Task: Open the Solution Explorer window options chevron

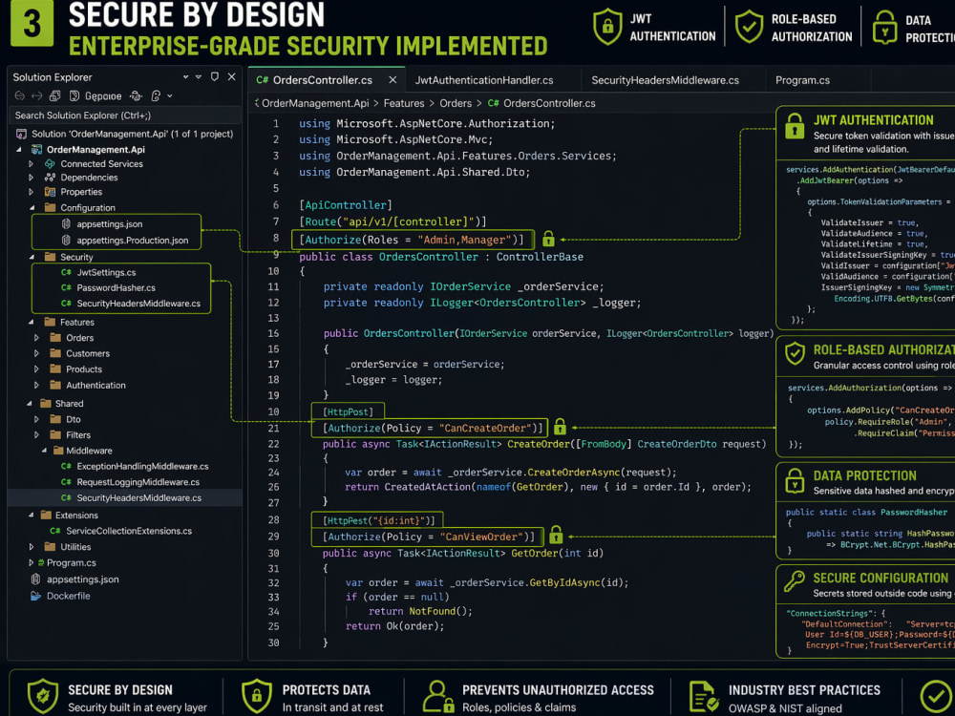Action: click(x=186, y=77)
